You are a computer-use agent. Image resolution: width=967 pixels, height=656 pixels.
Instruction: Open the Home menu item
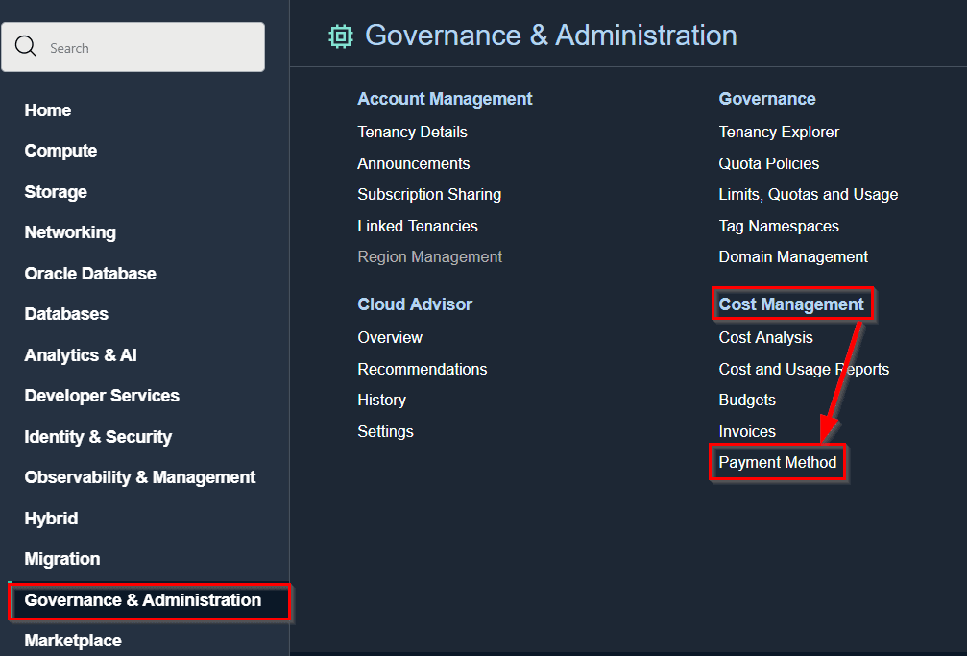click(48, 110)
